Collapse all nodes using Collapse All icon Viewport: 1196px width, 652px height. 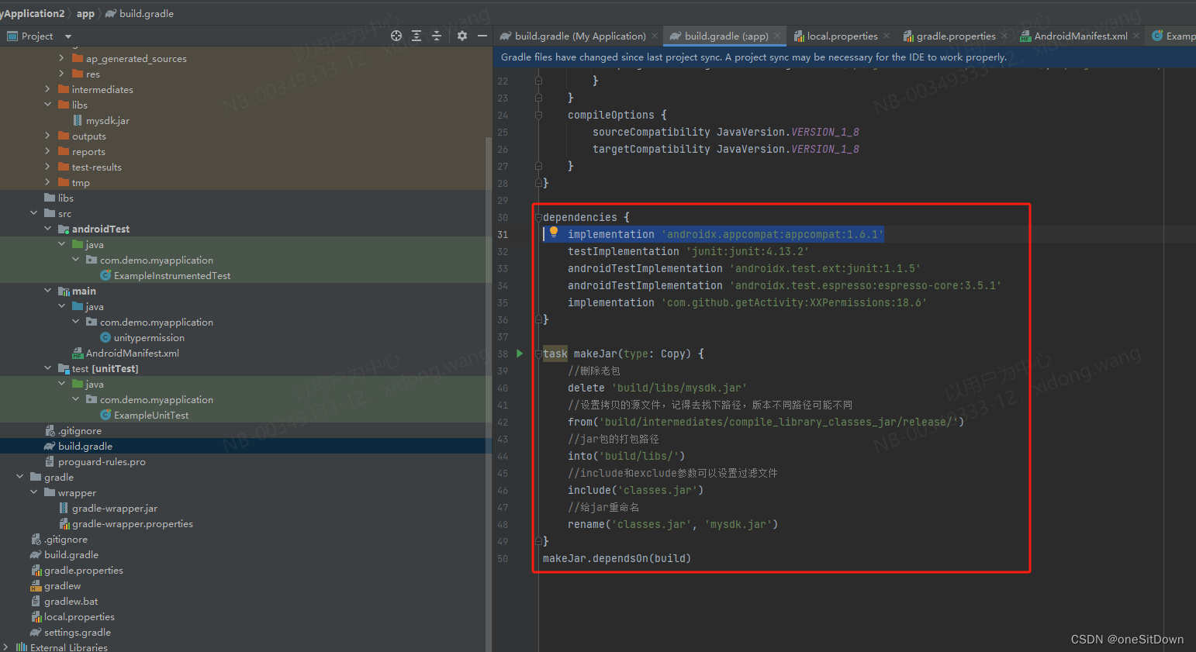[x=436, y=36]
